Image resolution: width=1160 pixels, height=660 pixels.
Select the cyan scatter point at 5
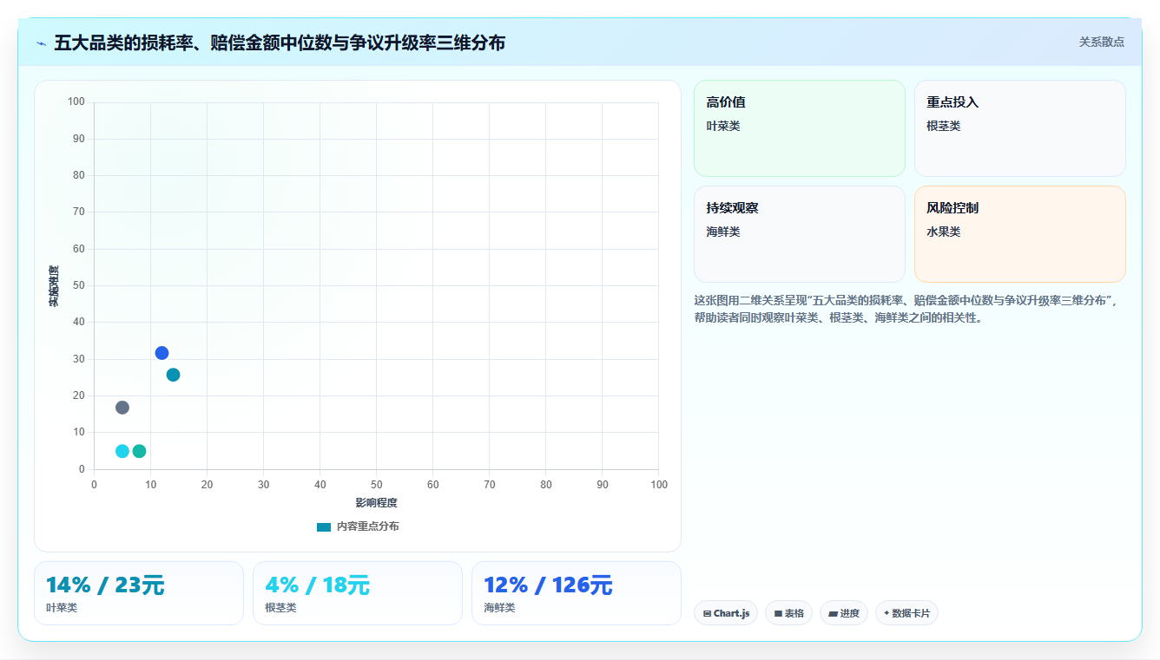coord(122,451)
